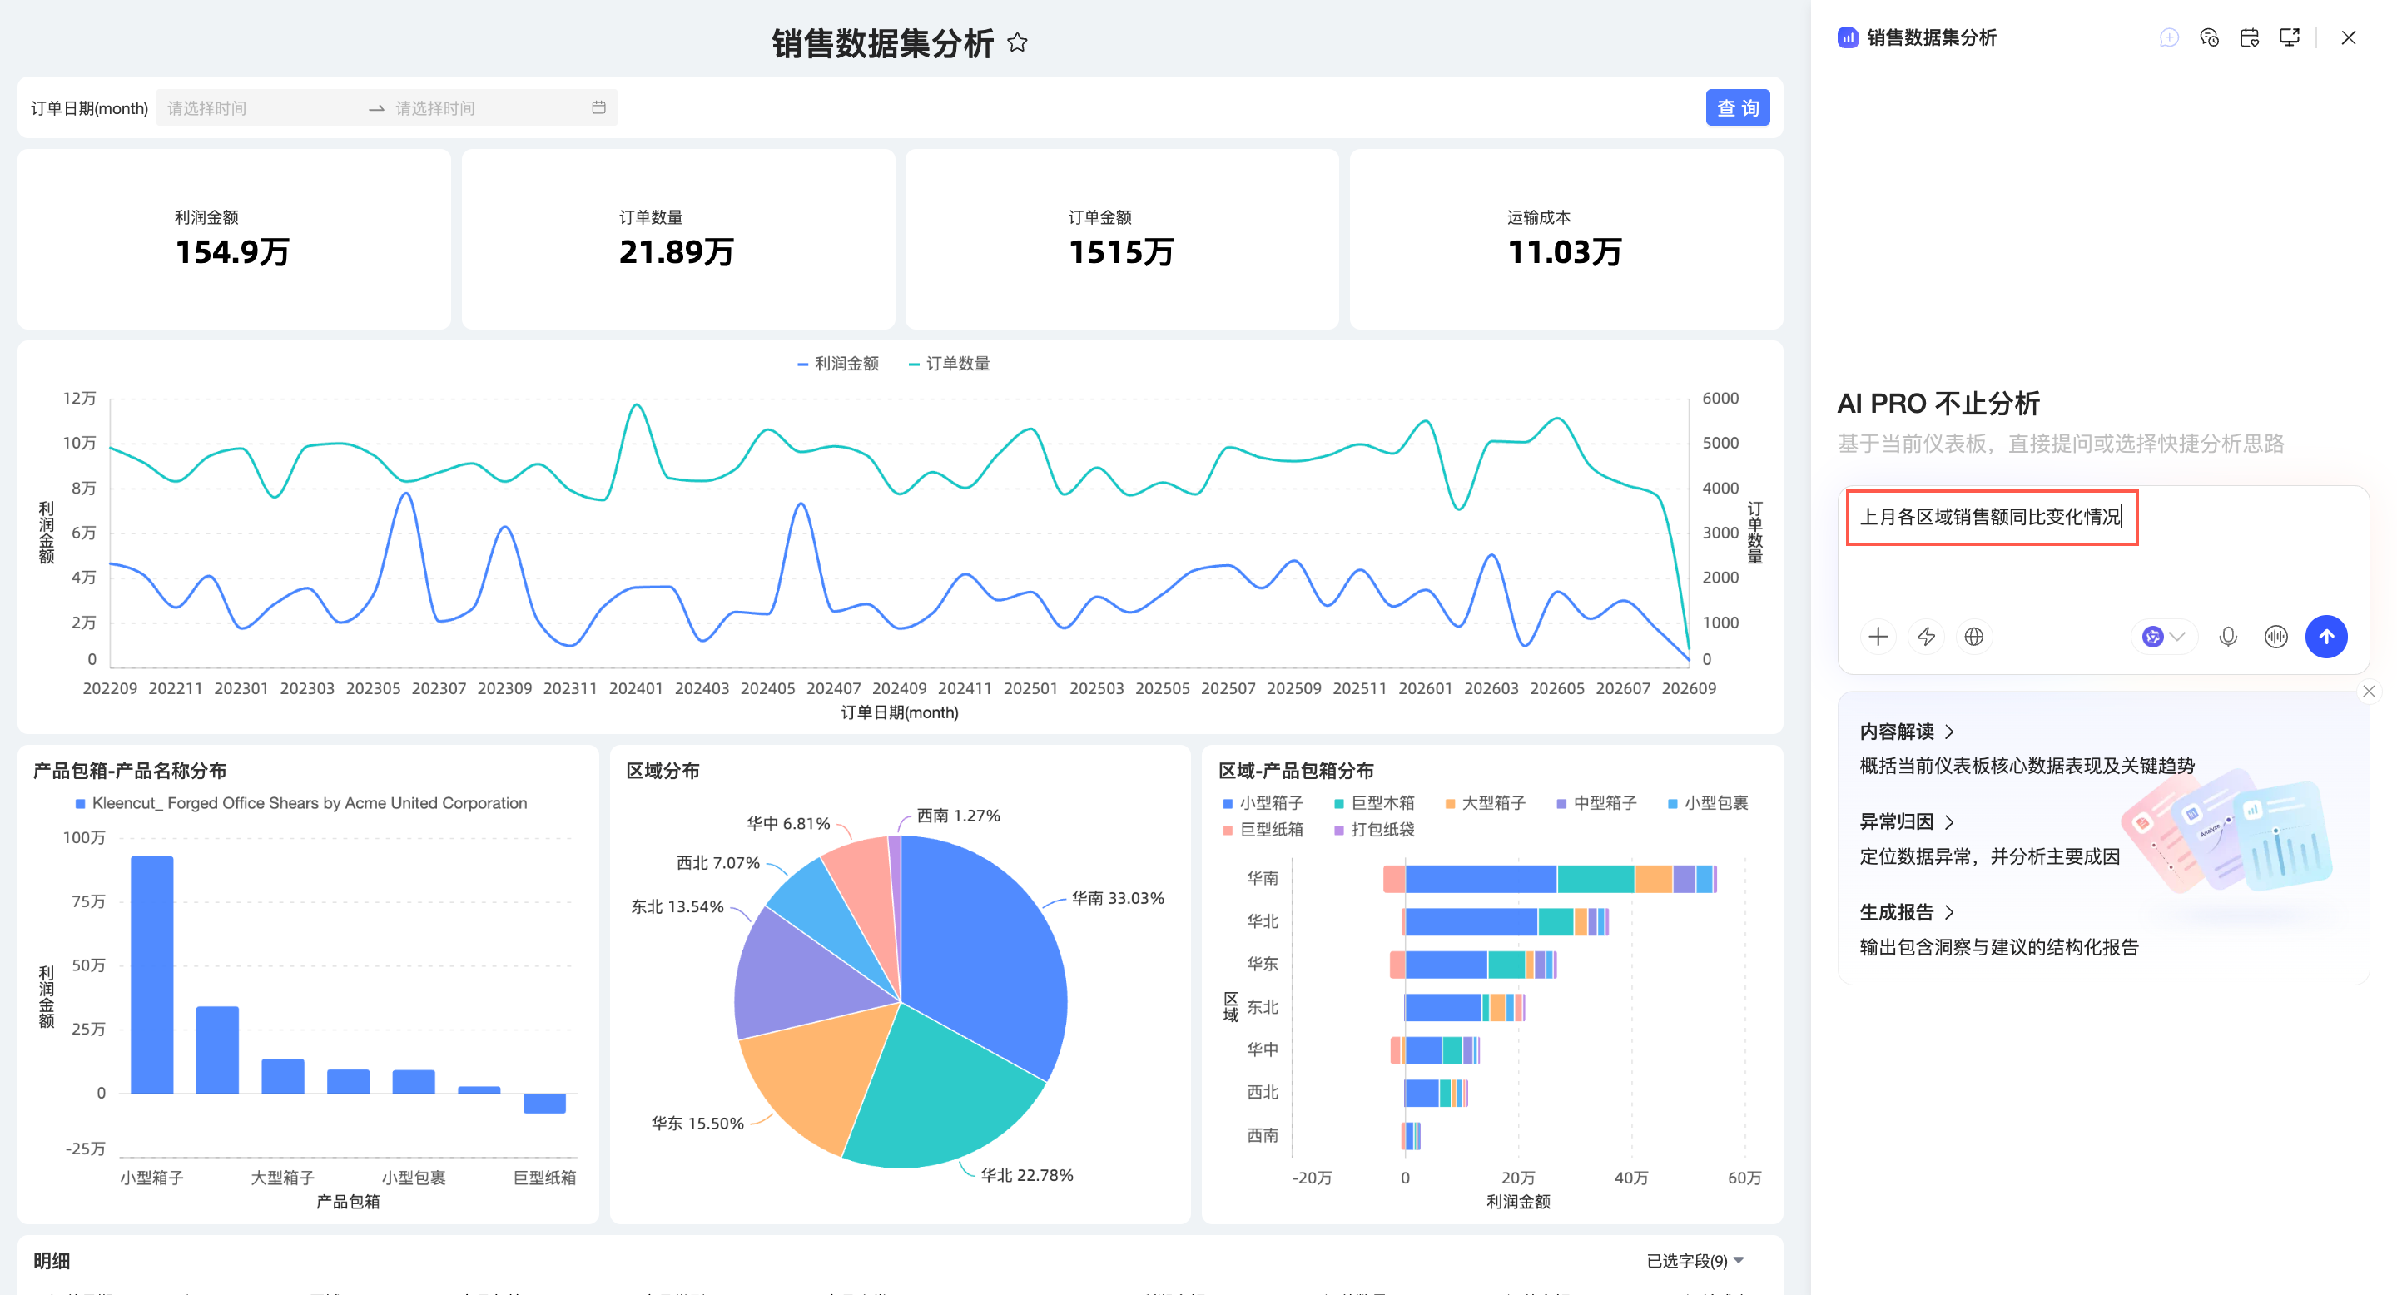This screenshot has height=1295, width=2397.
Task: Open chat history icon in AI panel header
Action: pos(2209,37)
